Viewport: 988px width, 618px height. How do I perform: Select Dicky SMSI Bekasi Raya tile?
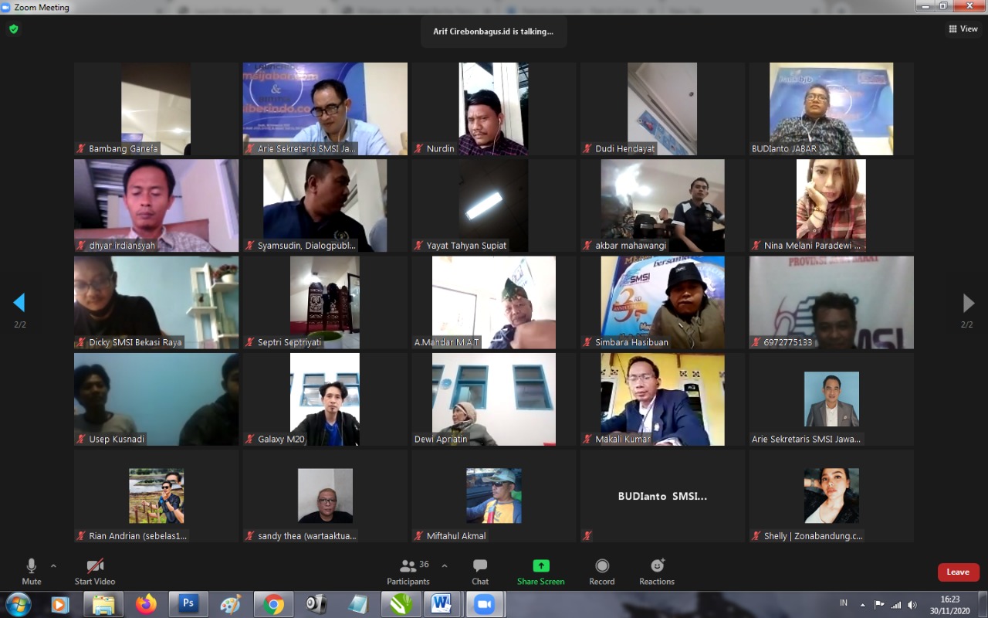[156, 303]
